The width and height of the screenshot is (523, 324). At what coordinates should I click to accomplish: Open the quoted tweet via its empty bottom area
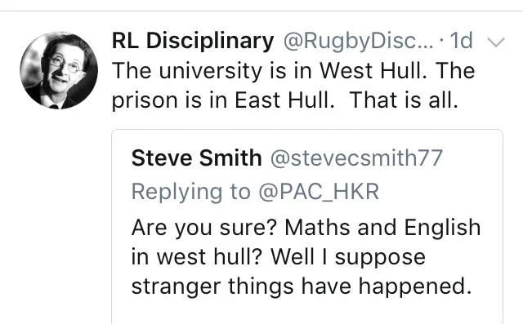pyautogui.click(x=307, y=311)
